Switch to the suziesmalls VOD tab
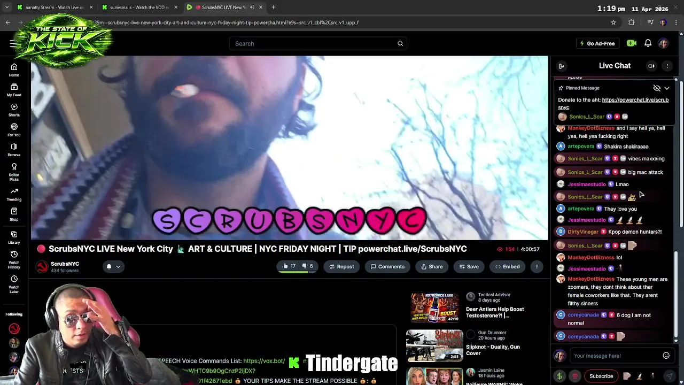684x385 pixels. [139, 7]
